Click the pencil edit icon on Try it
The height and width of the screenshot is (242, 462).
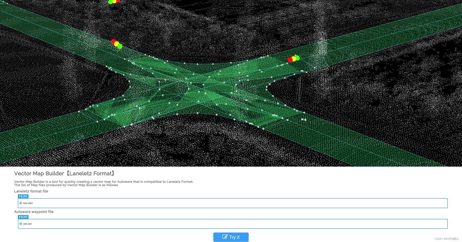225,237
